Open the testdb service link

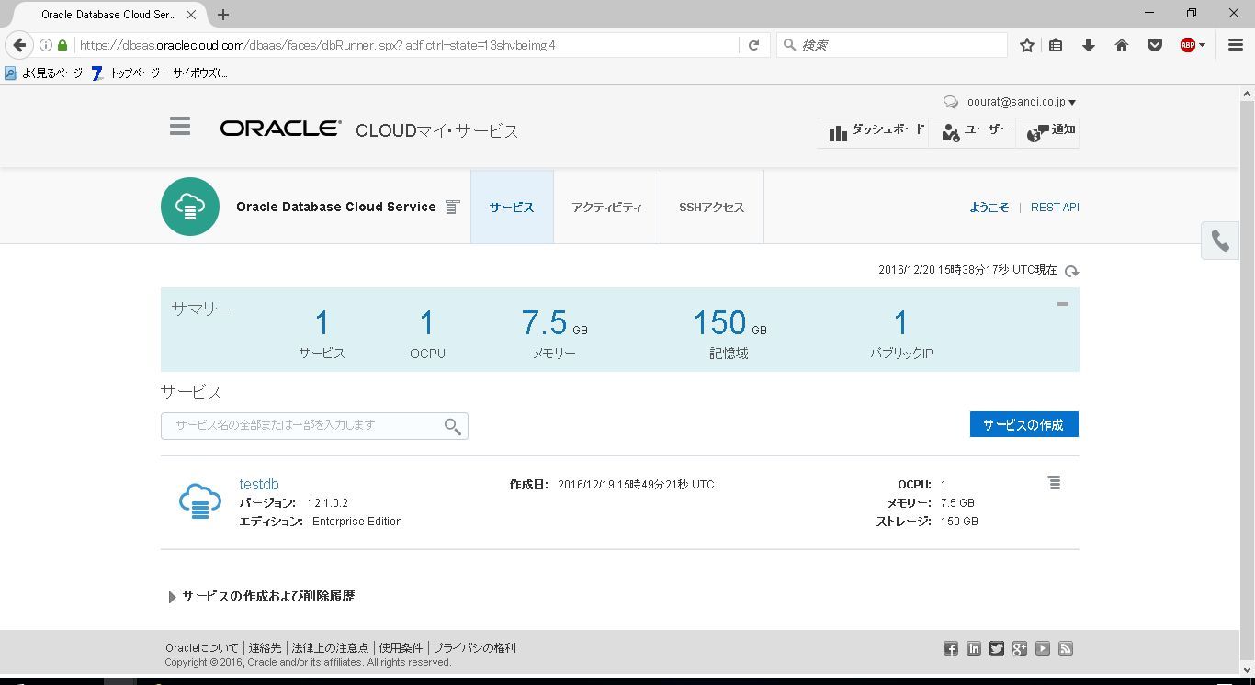pyautogui.click(x=259, y=484)
